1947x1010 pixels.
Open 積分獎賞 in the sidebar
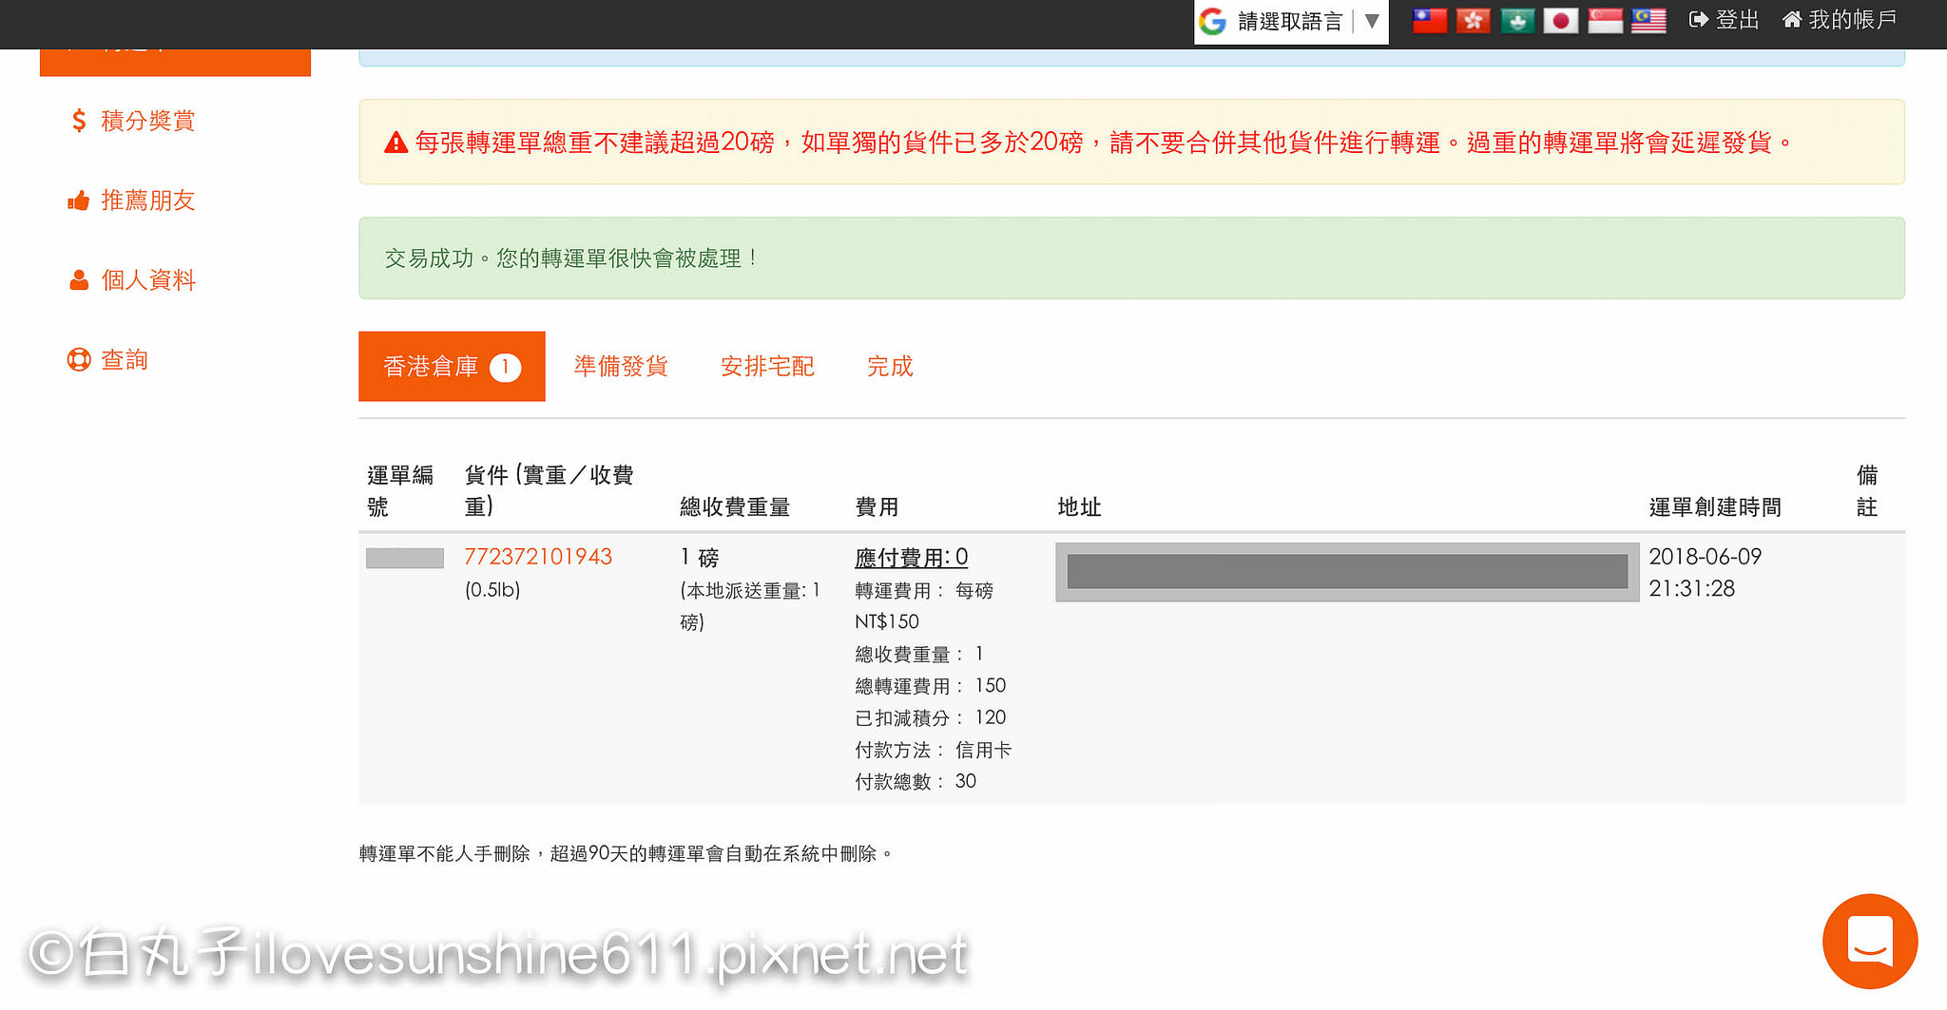147,121
